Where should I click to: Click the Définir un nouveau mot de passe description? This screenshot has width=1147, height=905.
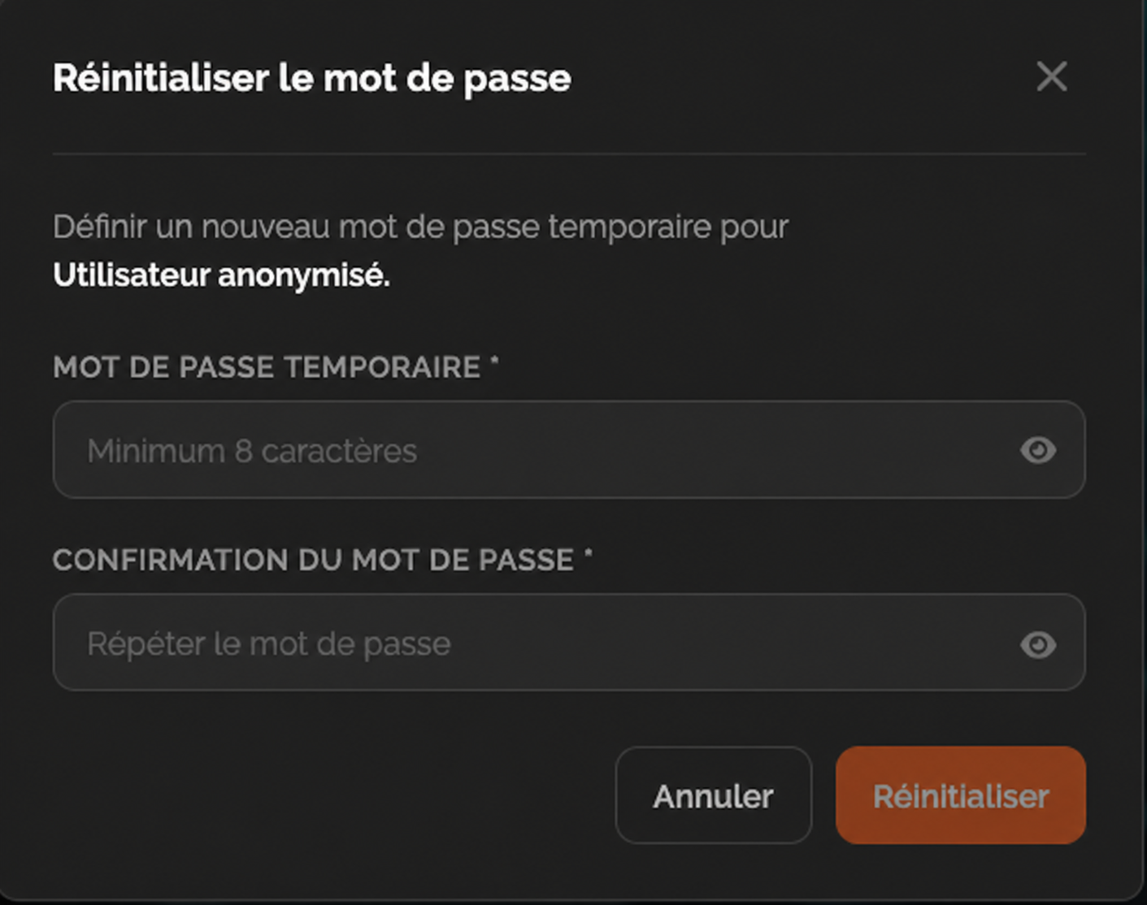(x=421, y=227)
